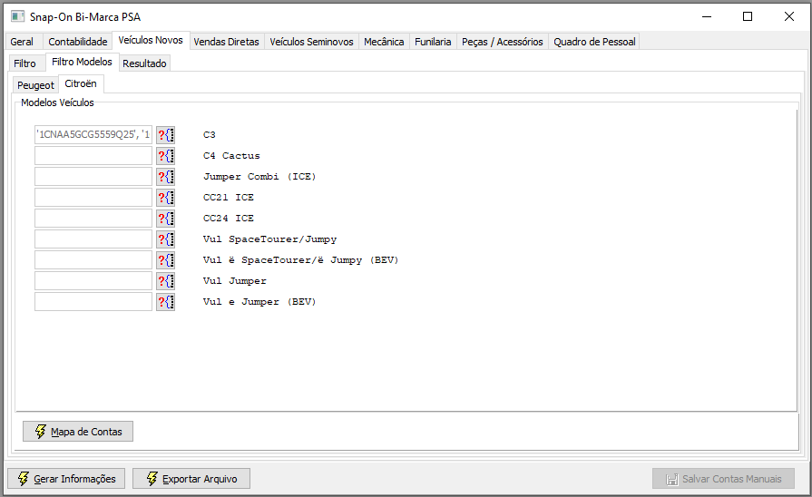Click the Jumper Combi (ICE) label
Screen dimensions: 812x497
[259, 177]
